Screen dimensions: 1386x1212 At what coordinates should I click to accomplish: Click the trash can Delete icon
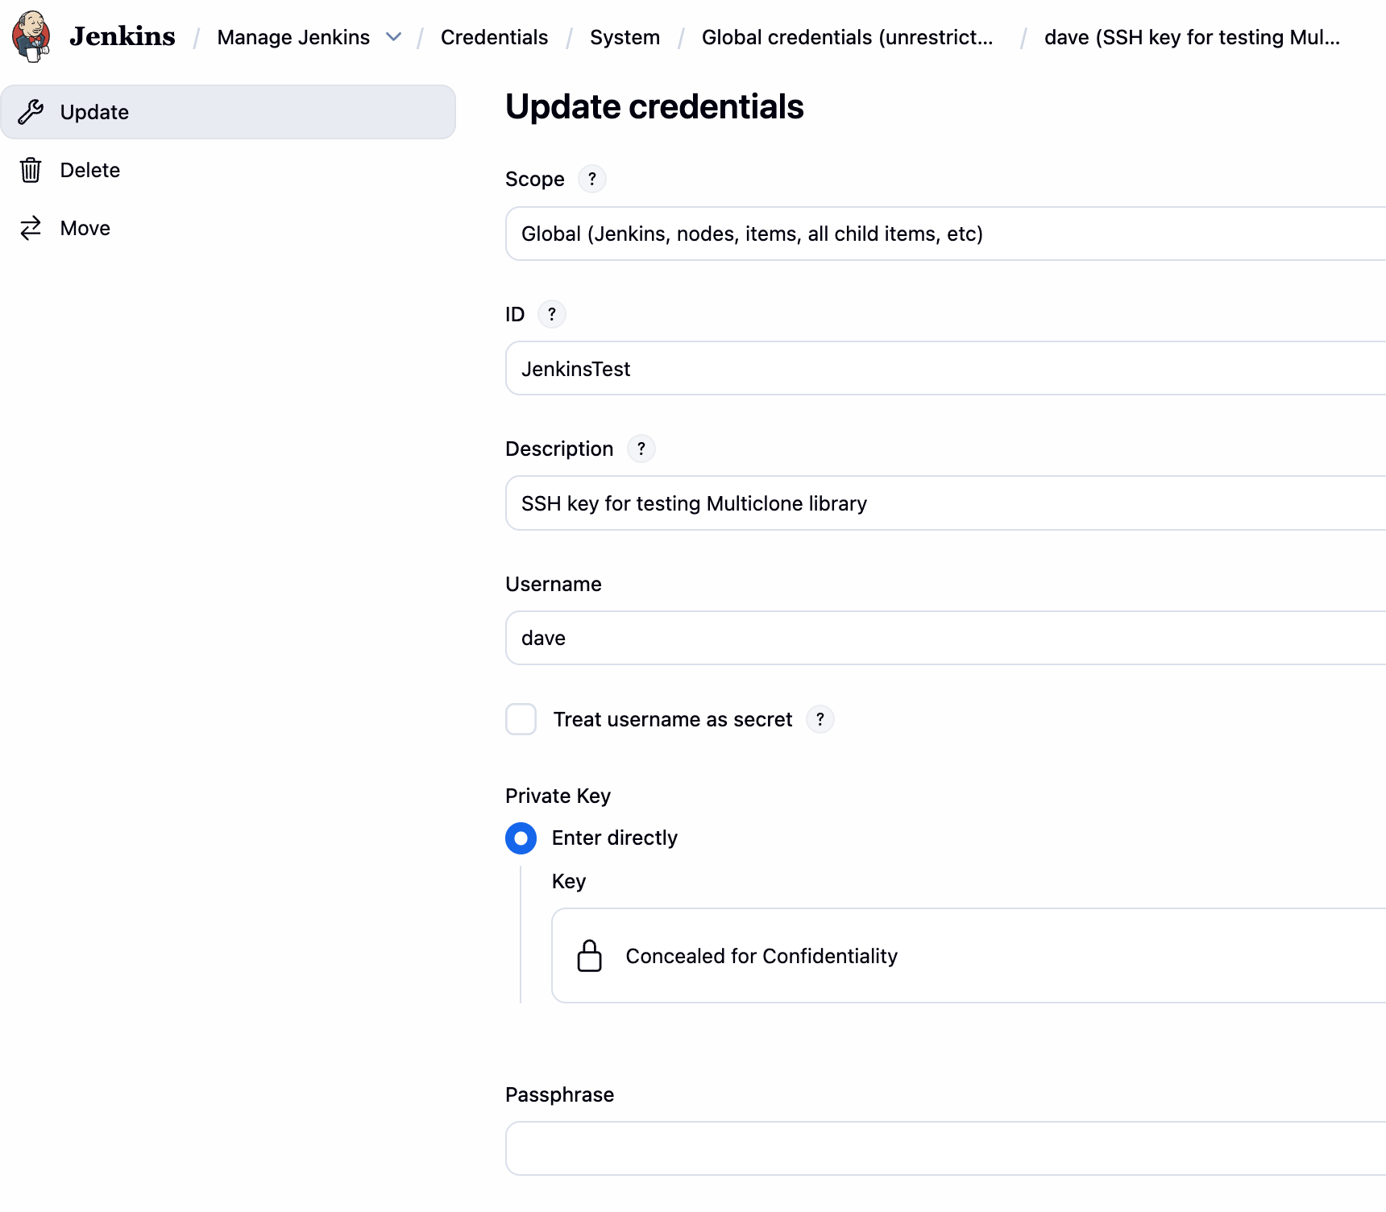[x=31, y=170]
